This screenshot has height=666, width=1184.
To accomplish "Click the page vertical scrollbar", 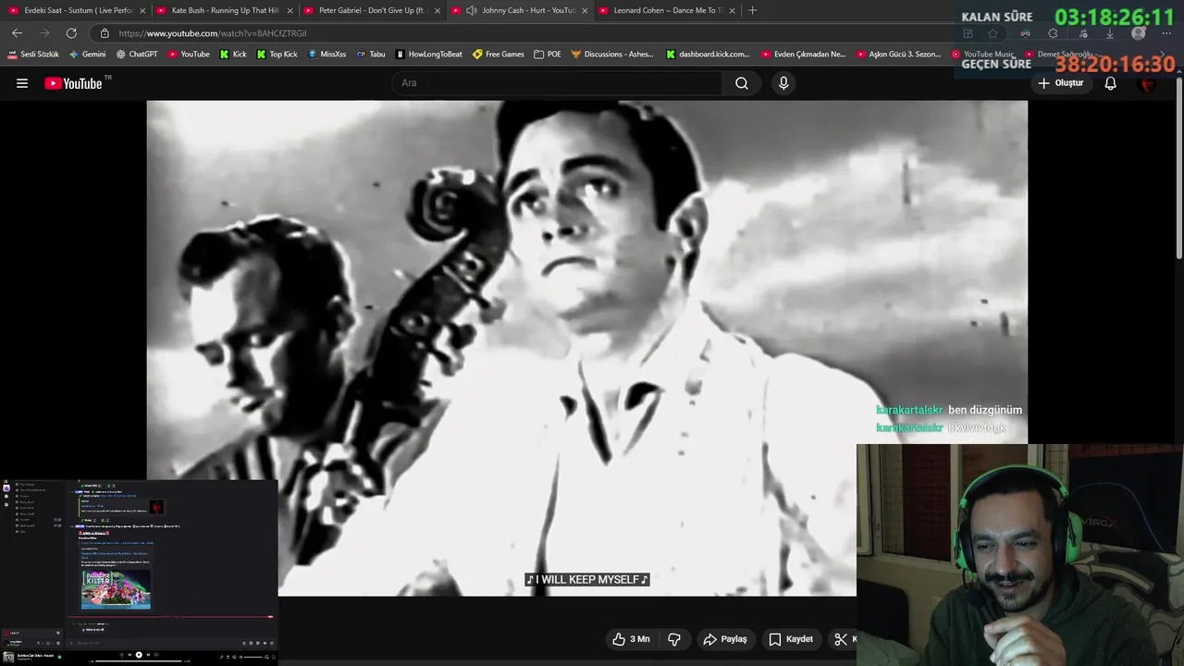I will pos(1178,166).
